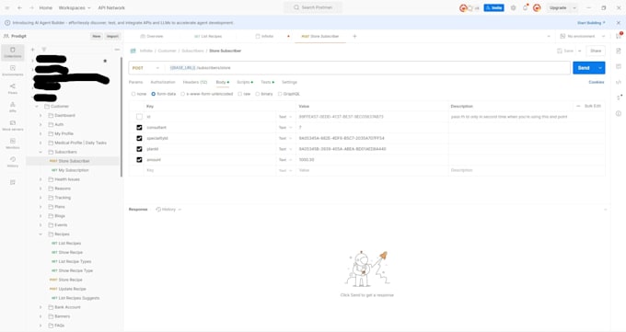Open the Flows sidebar panel
The width and height of the screenshot is (626, 332).
13,89
